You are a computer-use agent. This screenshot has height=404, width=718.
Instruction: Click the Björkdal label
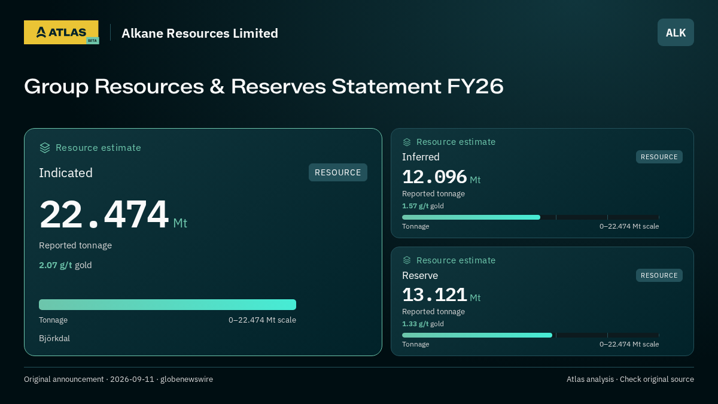tap(54, 338)
